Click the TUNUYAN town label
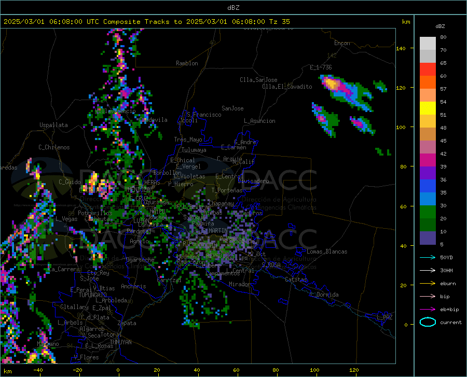Viewport: 467px width, 377px height. pyautogui.click(x=120, y=342)
